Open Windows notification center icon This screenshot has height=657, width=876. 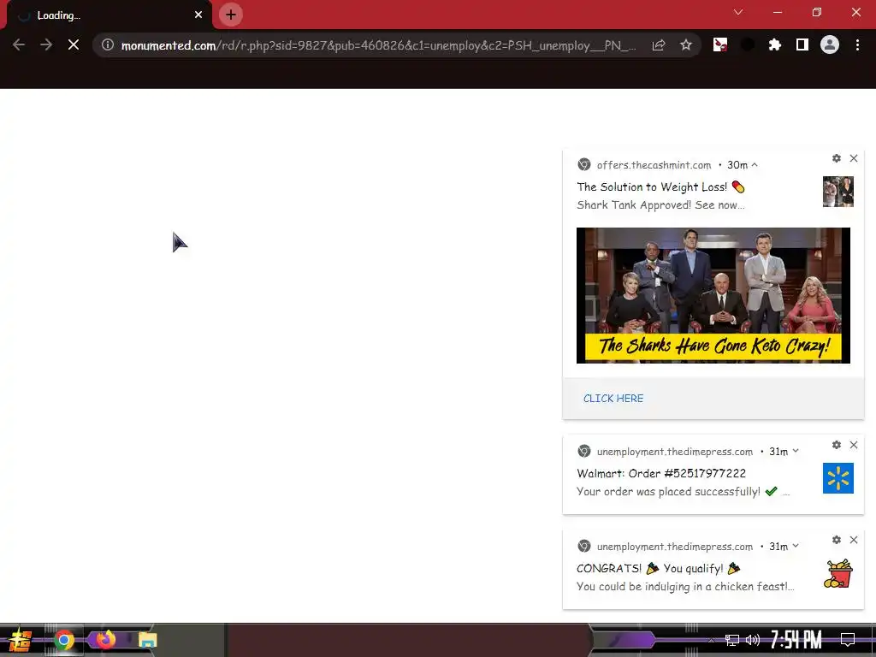click(848, 640)
